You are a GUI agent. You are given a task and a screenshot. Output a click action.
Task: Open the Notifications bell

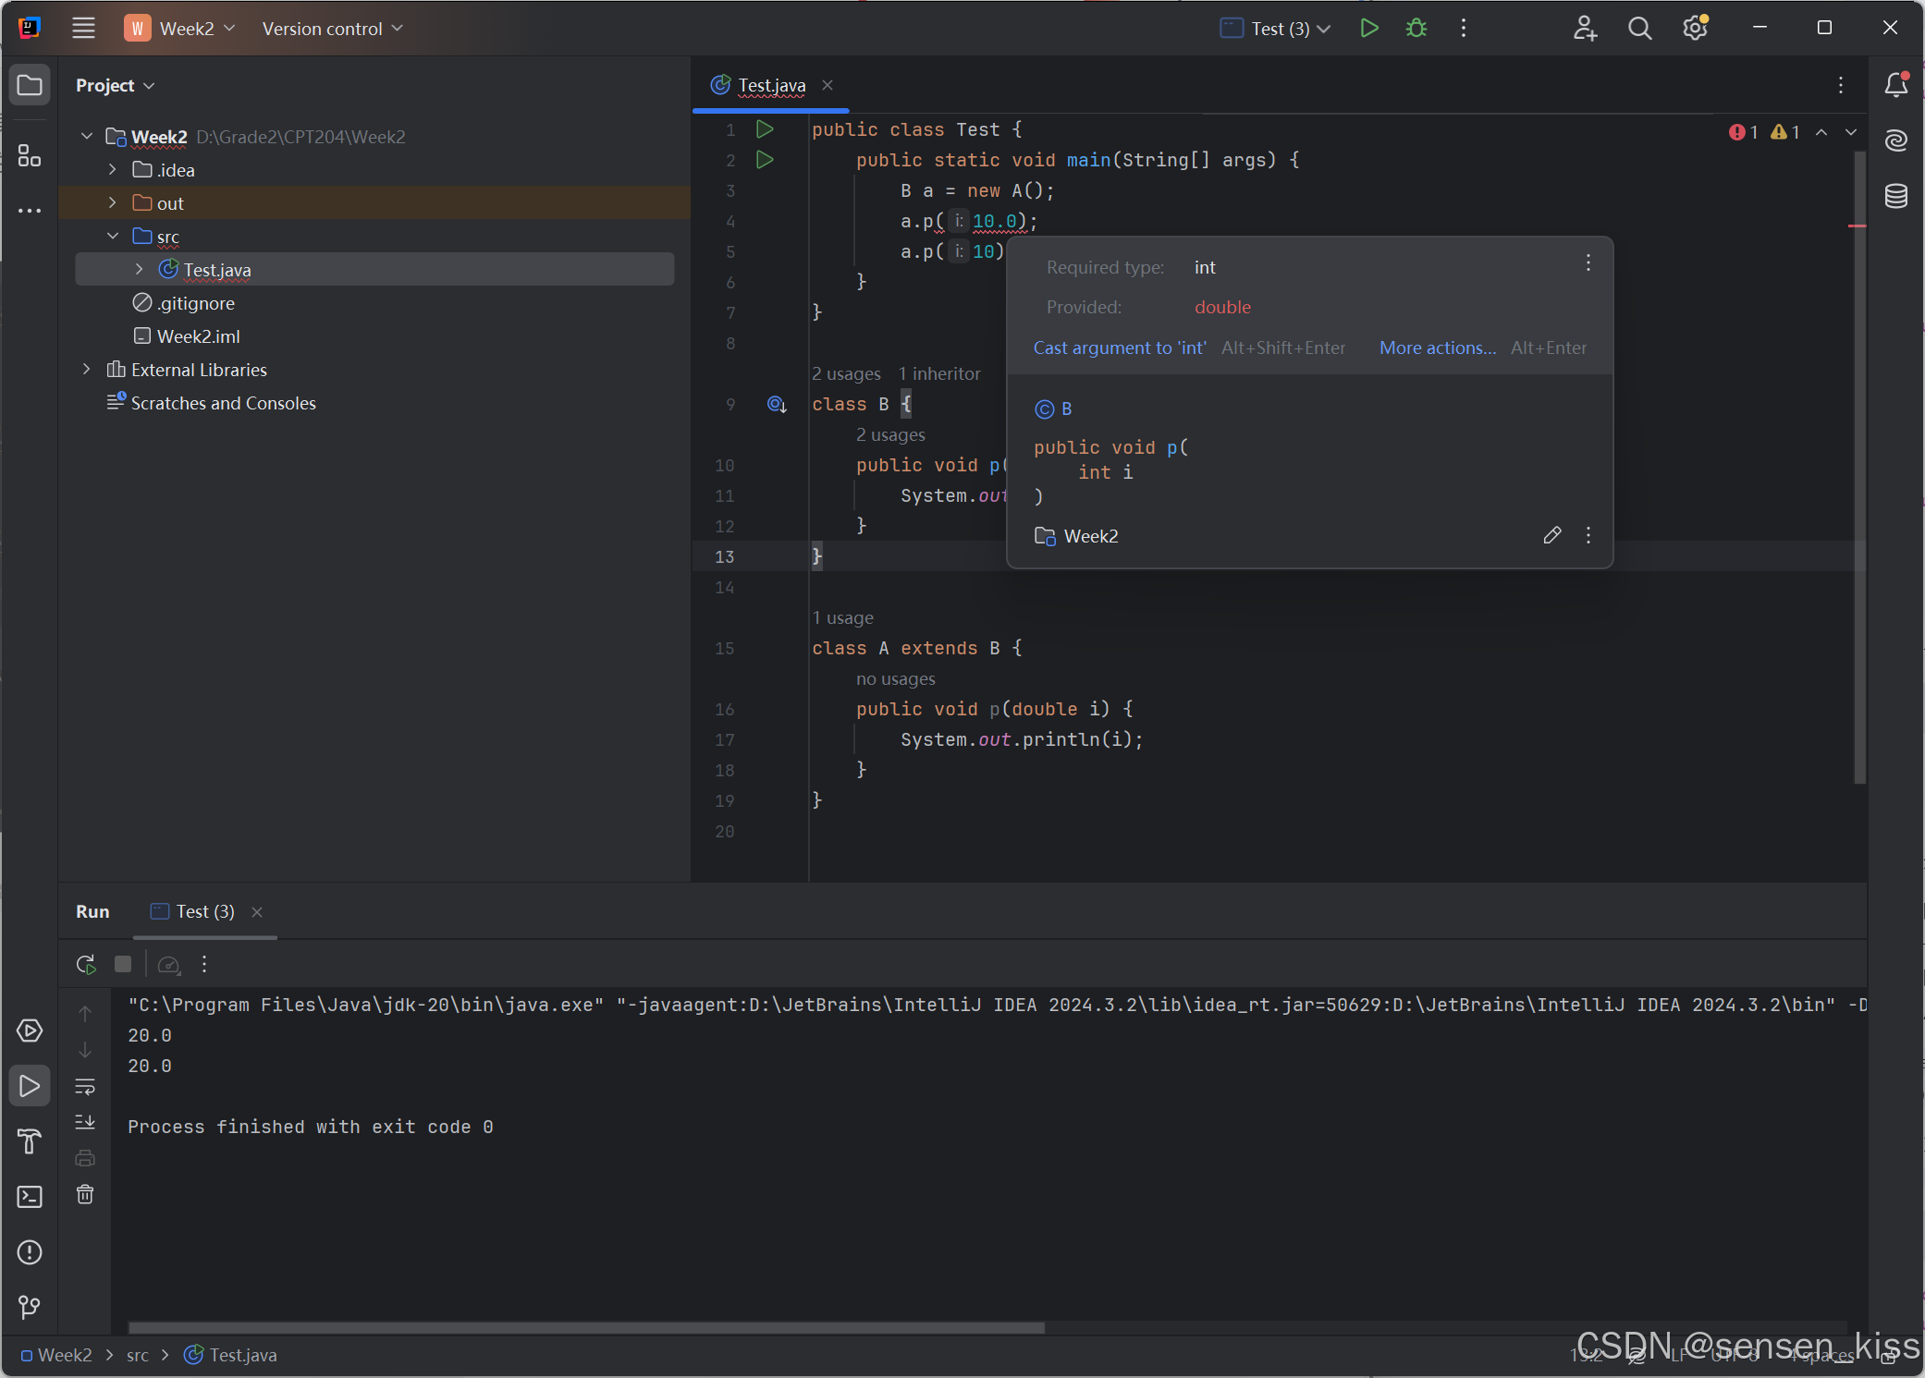(1895, 85)
